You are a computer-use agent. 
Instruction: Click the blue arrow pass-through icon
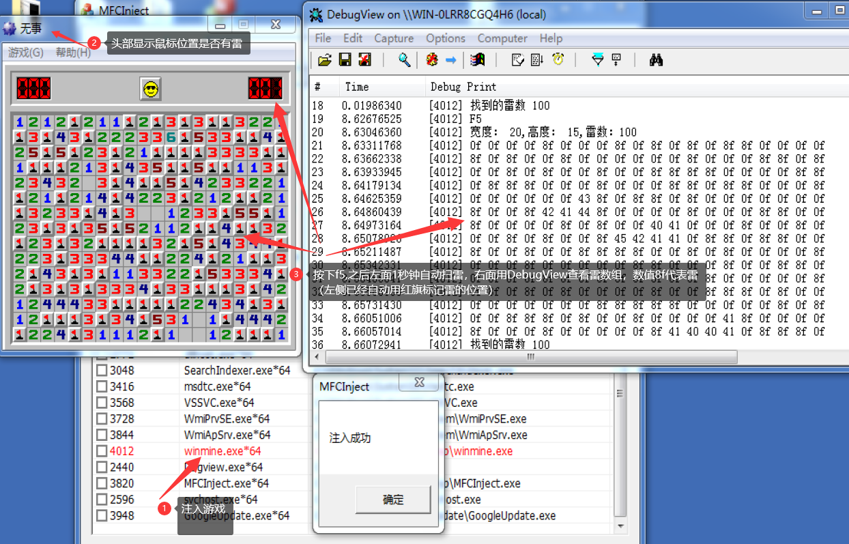click(450, 60)
